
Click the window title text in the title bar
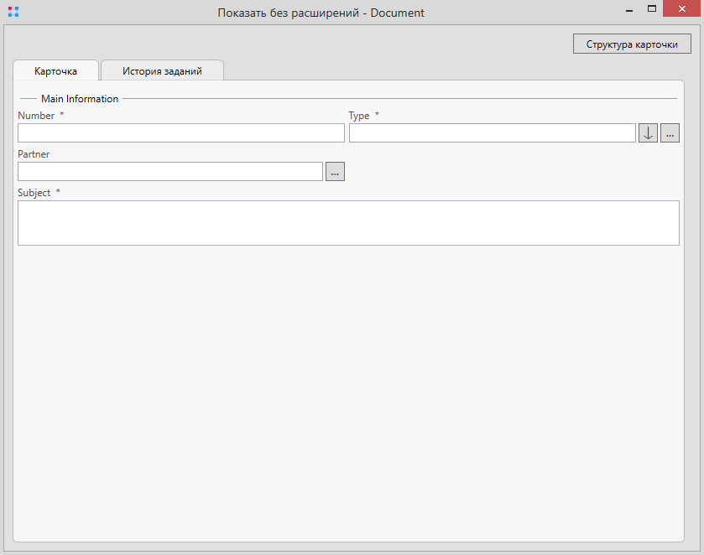point(321,13)
